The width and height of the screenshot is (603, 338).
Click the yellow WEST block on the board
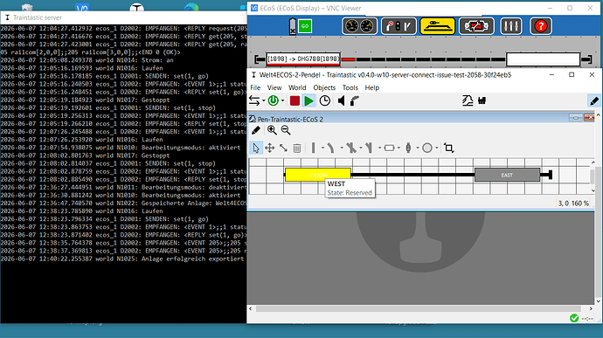[317, 175]
